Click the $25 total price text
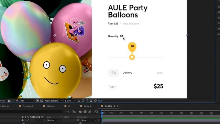220x124 pixels. pyautogui.click(x=158, y=86)
